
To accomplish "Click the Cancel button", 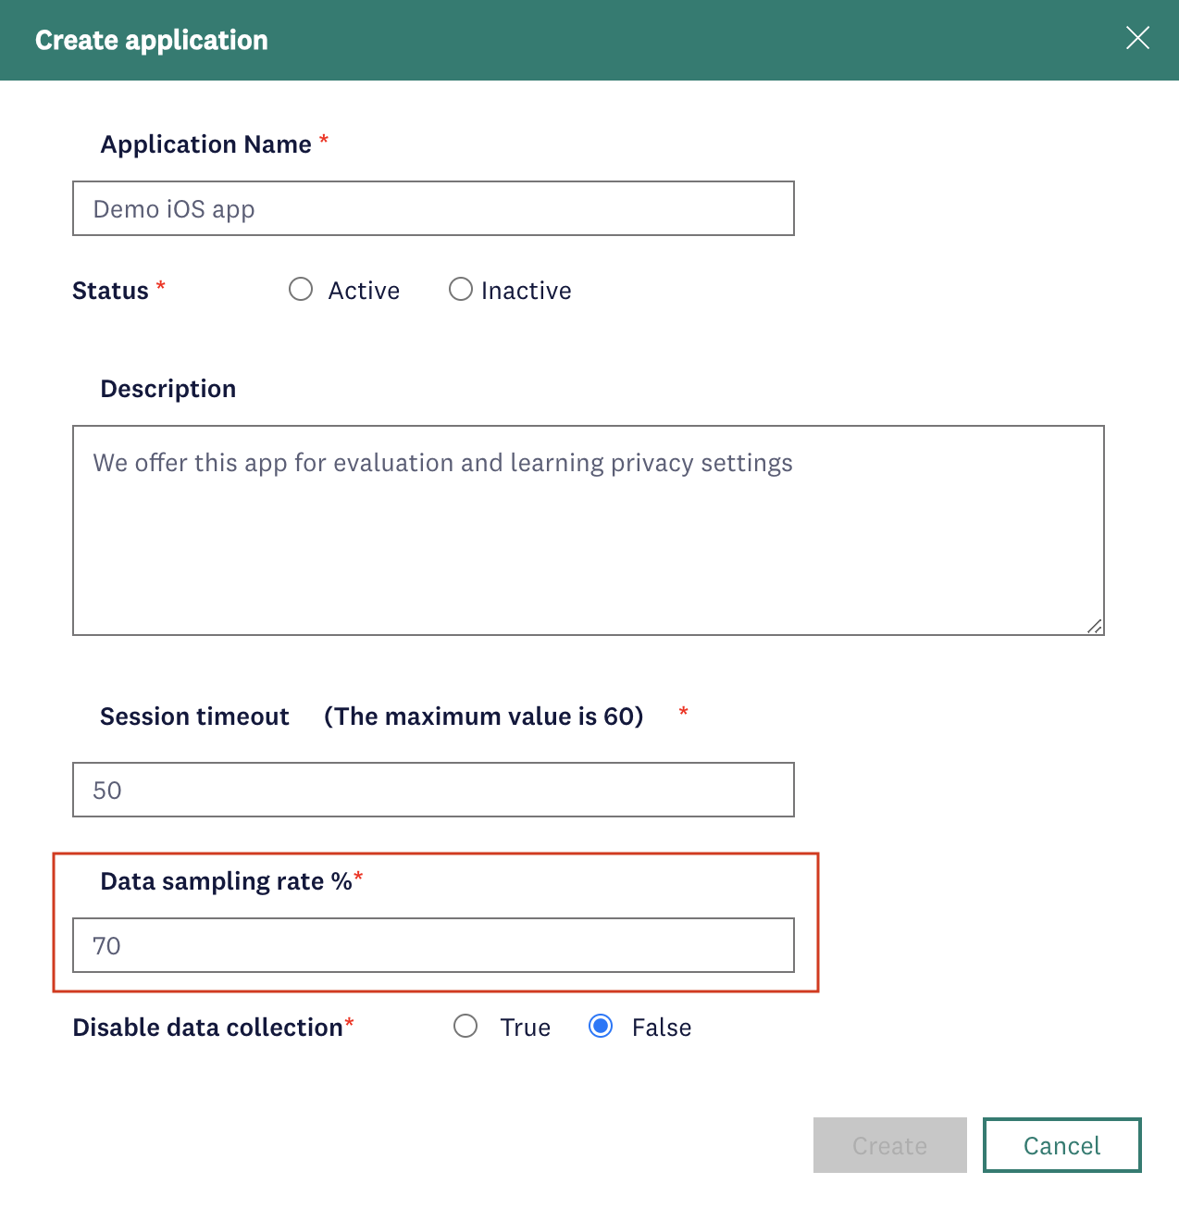I will click(x=1062, y=1145).
